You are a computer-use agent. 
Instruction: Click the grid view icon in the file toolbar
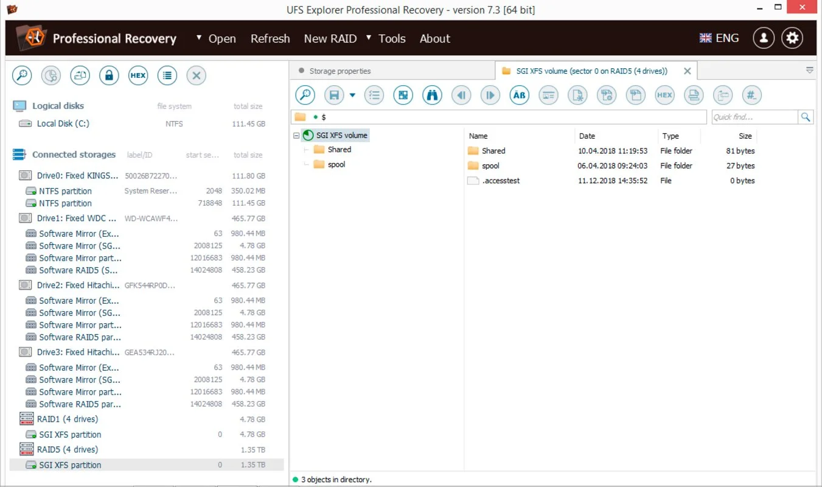[403, 95]
